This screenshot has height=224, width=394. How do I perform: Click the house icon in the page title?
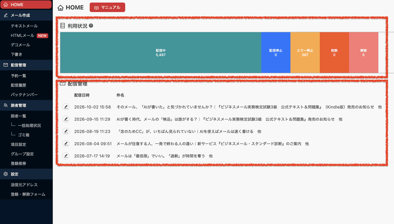click(60, 8)
